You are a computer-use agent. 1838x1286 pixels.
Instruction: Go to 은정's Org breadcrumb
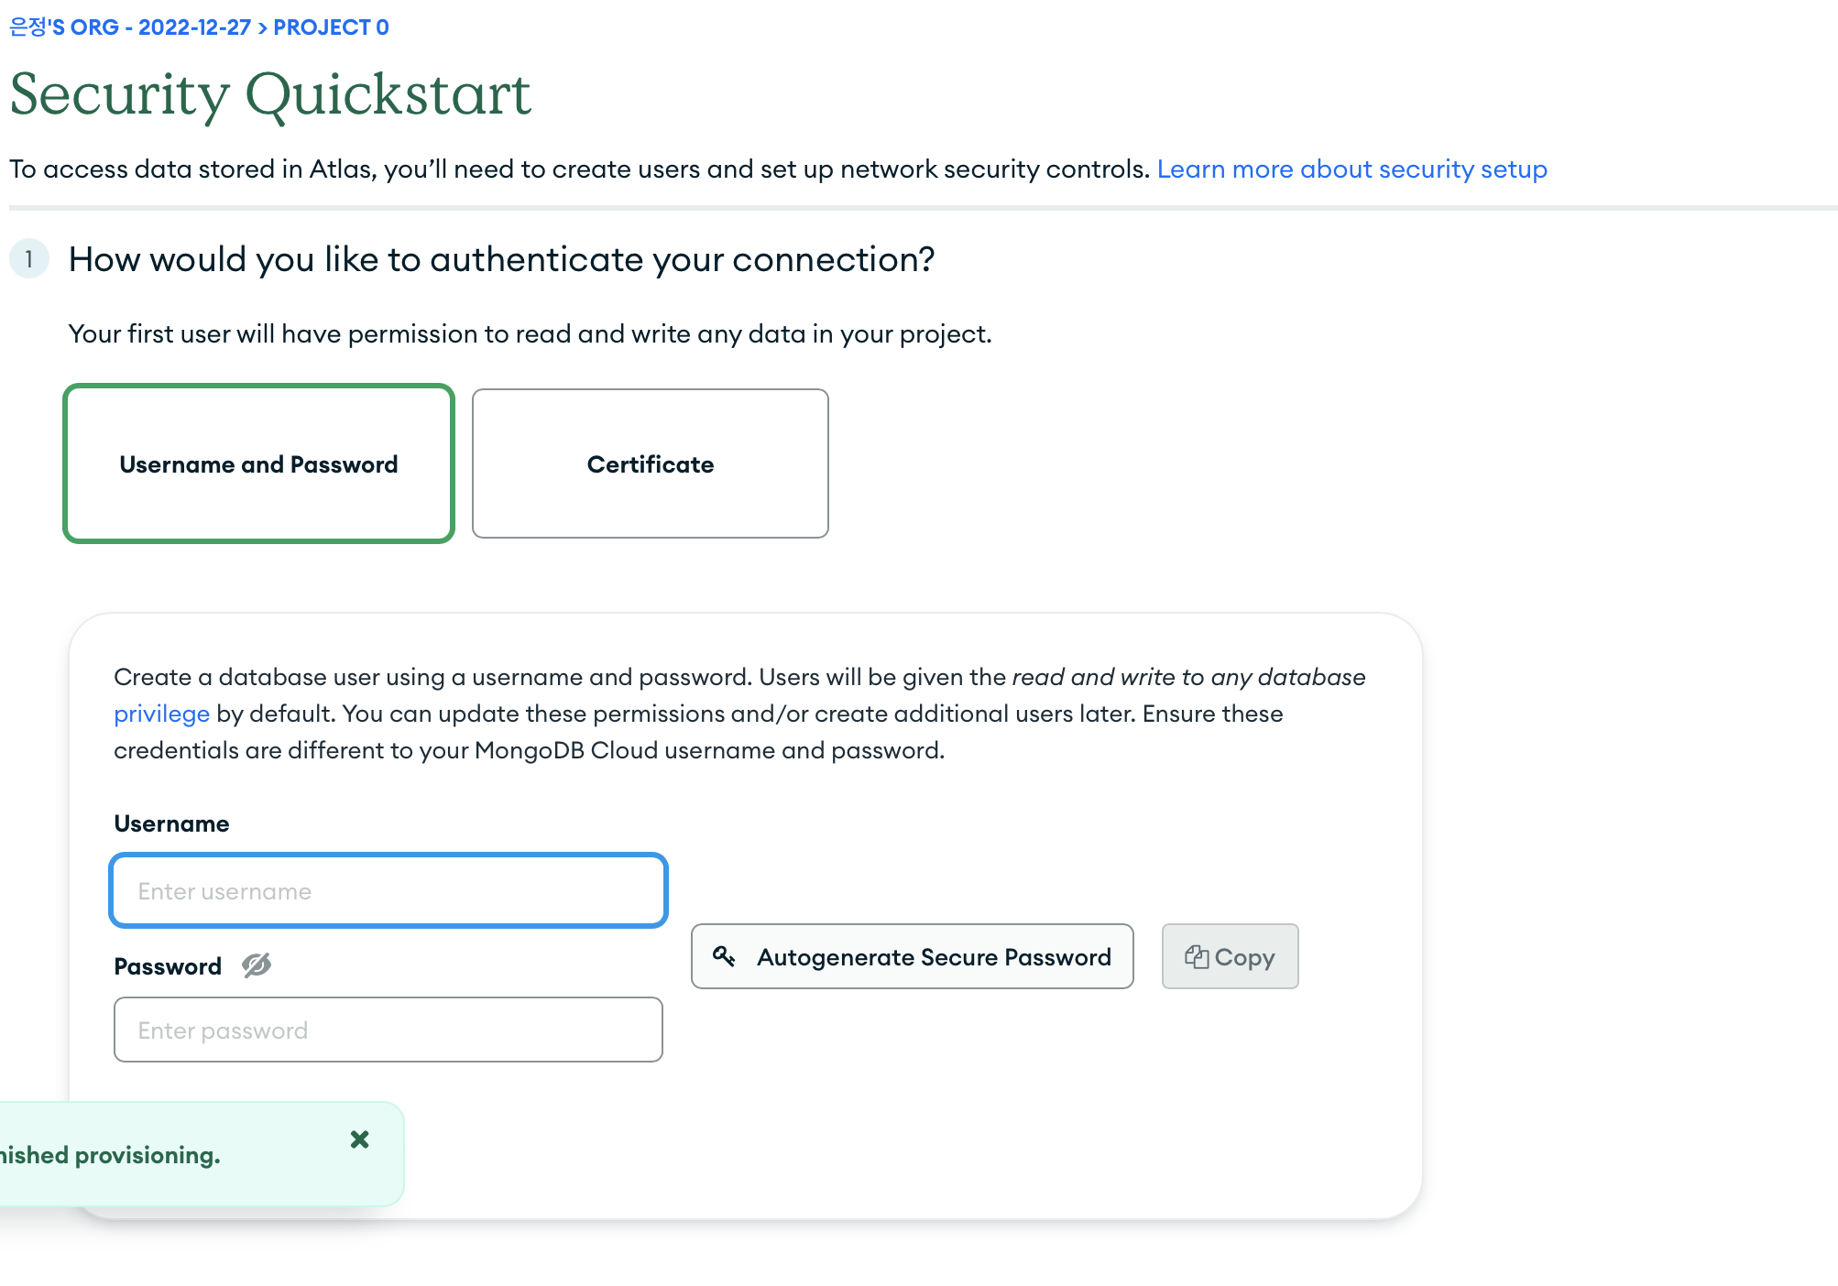[x=130, y=27]
